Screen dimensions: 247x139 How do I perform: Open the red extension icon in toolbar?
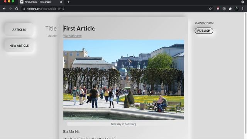click(x=218, y=8)
